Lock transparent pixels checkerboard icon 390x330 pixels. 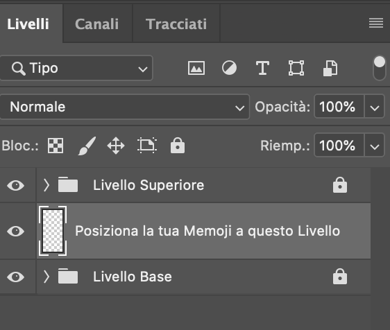coord(56,146)
